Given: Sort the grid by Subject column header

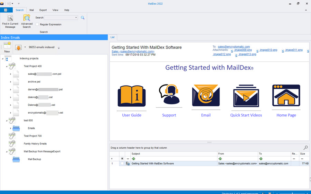Looking at the screenshot, I should click(174, 154).
